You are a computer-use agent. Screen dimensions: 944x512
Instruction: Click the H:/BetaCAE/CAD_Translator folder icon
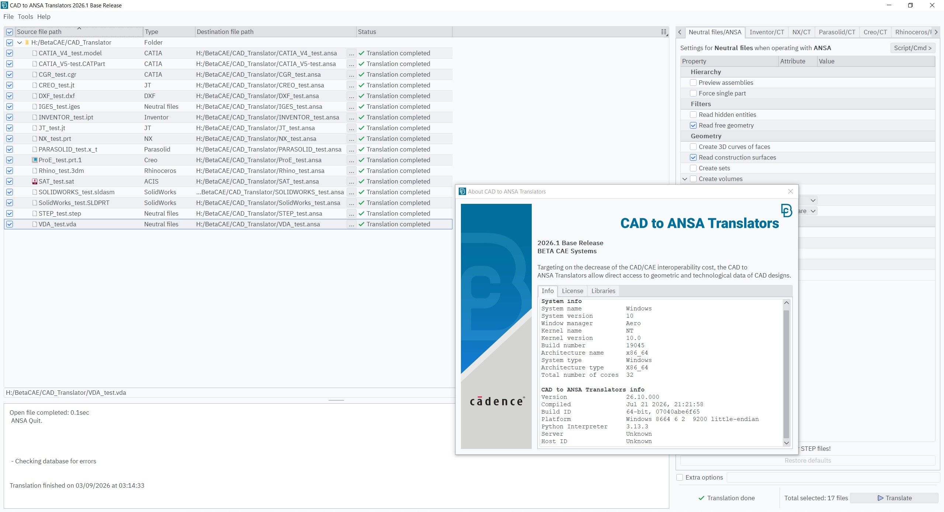pos(27,42)
